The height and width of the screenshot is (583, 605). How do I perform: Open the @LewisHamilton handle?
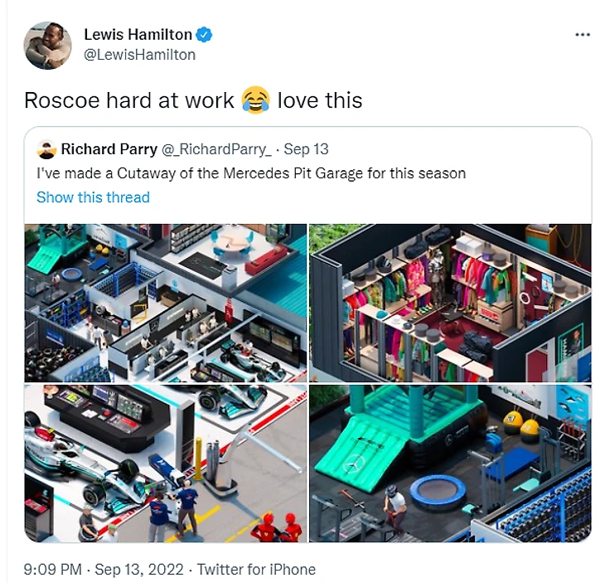(x=140, y=55)
